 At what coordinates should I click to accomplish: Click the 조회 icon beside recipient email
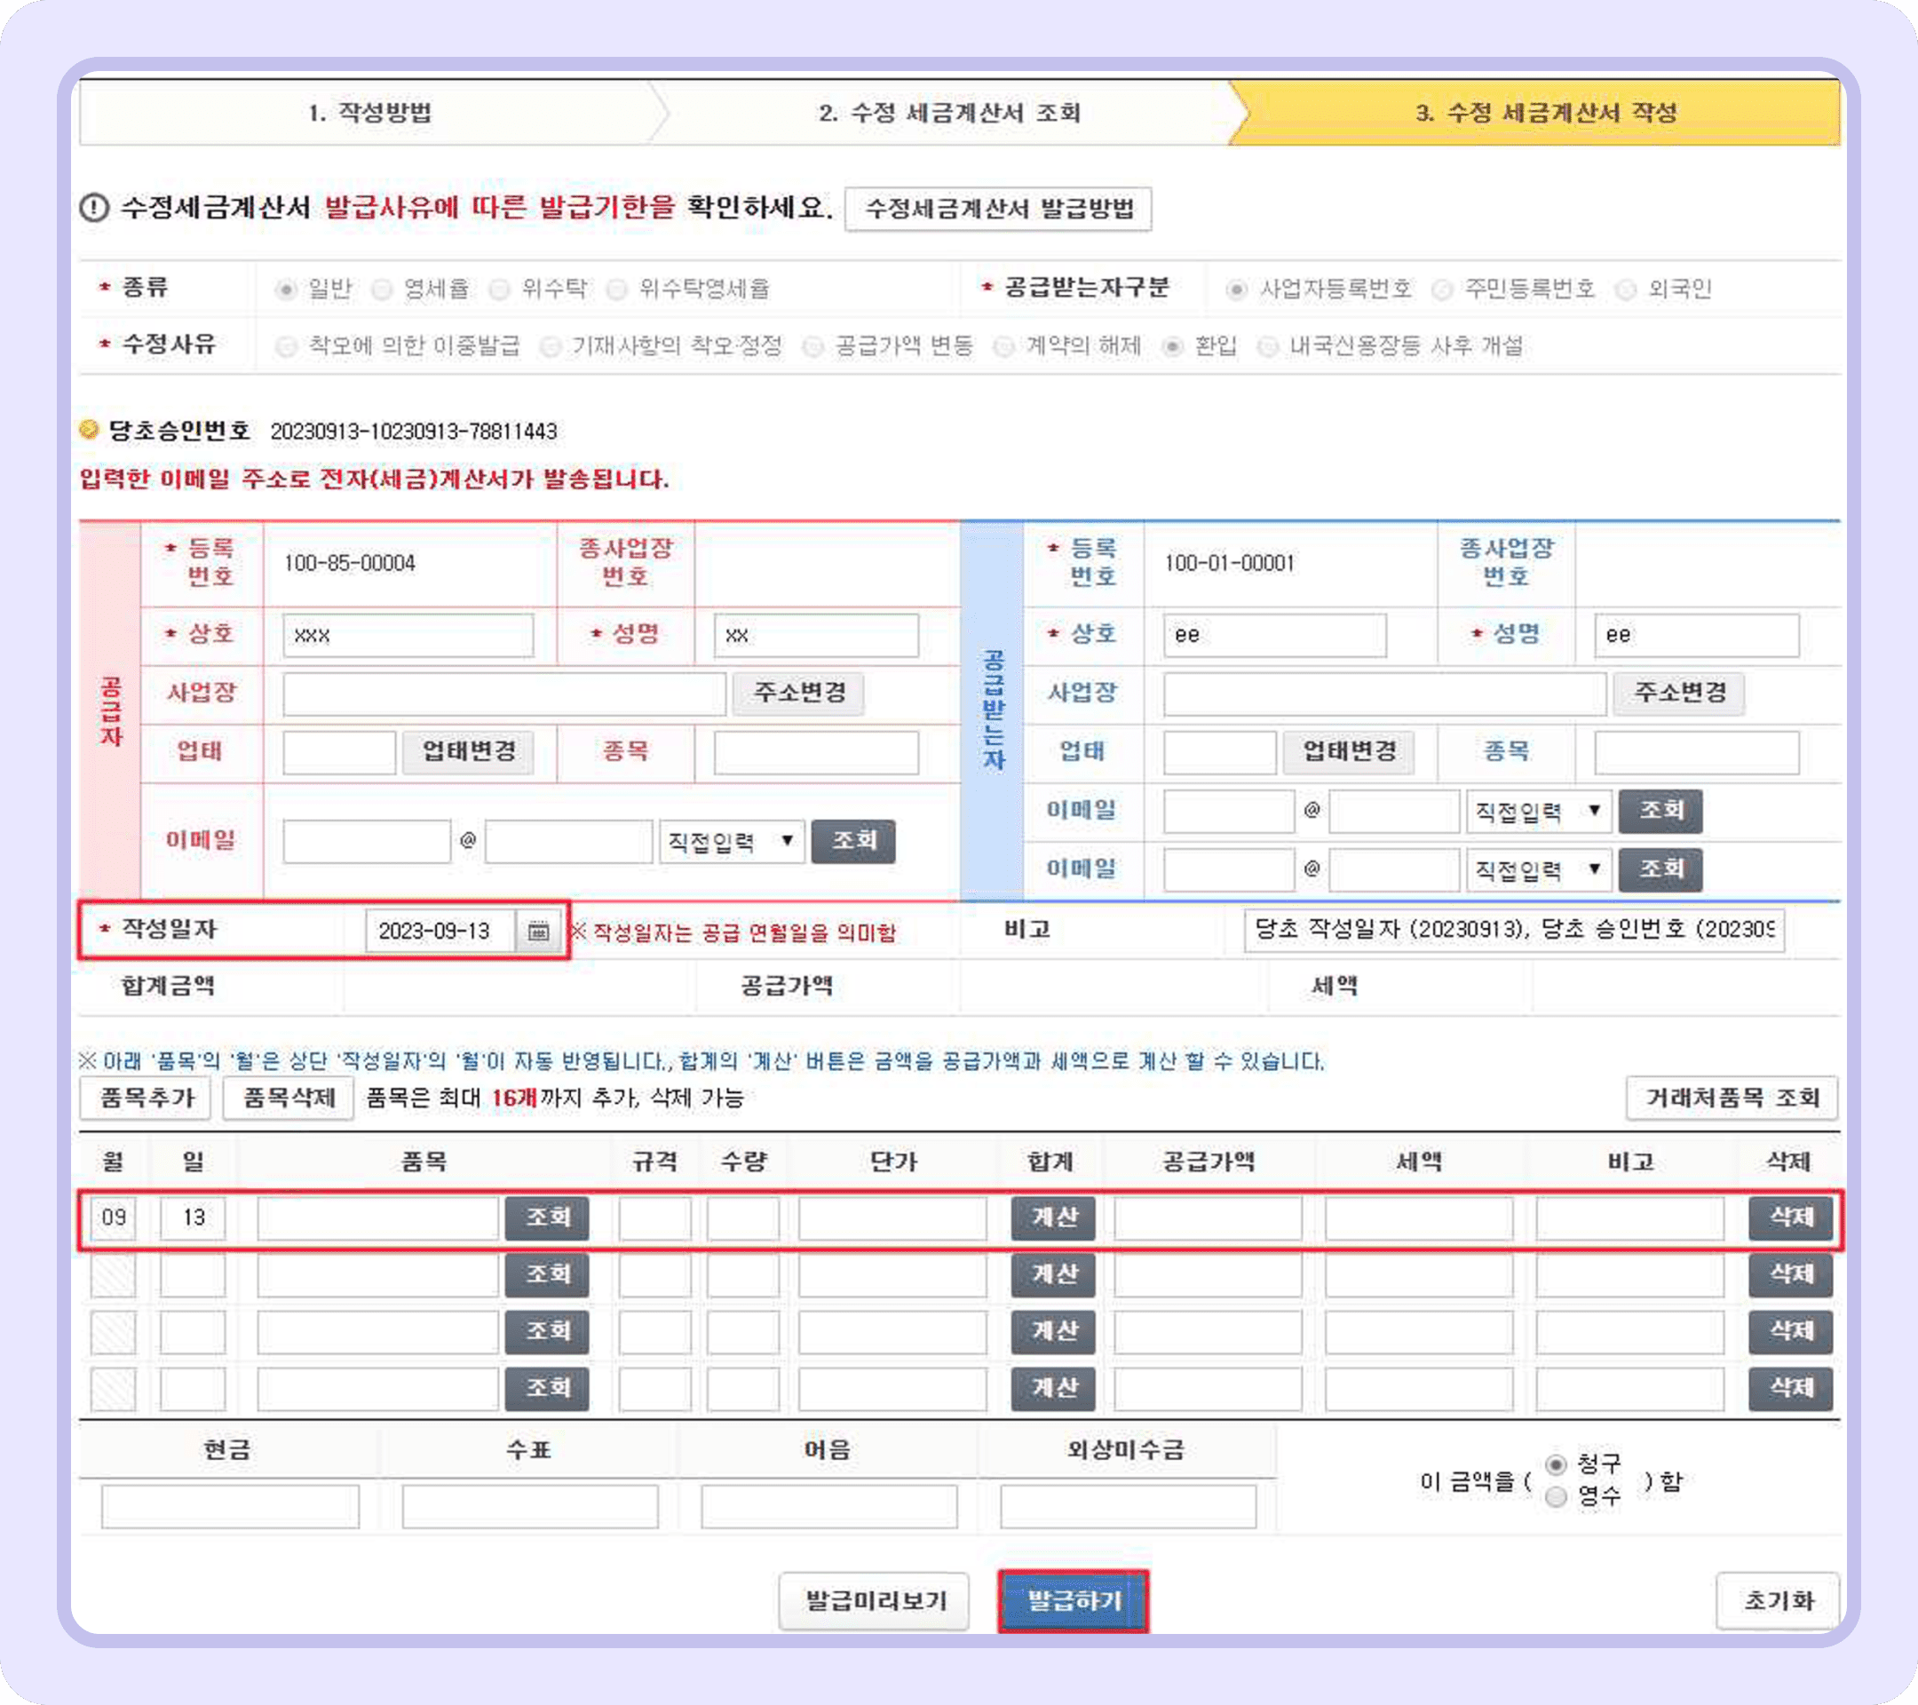pos(1660,812)
